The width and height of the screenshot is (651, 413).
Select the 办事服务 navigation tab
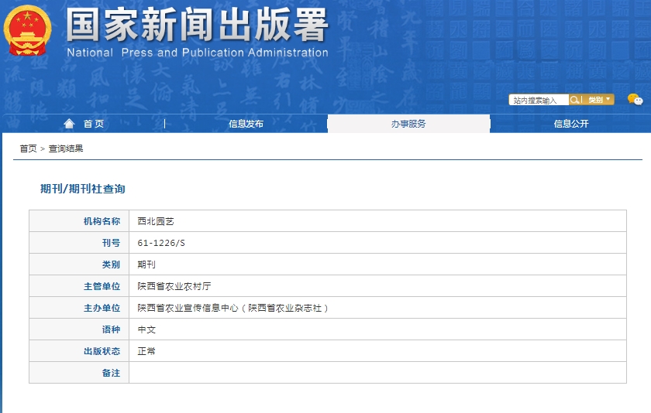coord(408,124)
